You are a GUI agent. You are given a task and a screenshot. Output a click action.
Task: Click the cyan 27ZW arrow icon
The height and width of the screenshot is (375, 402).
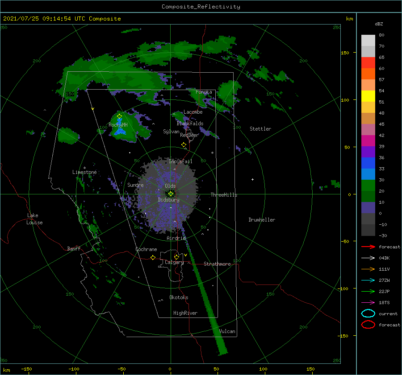click(x=368, y=280)
